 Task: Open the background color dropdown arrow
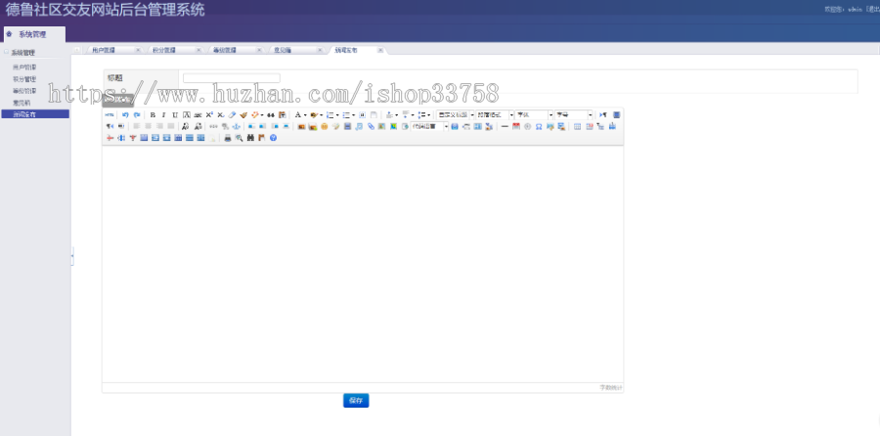pyautogui.click(x=321, y=115)
